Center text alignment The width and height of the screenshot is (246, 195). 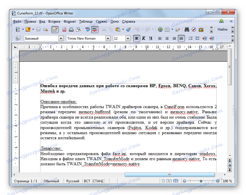[x=167, y=38]
